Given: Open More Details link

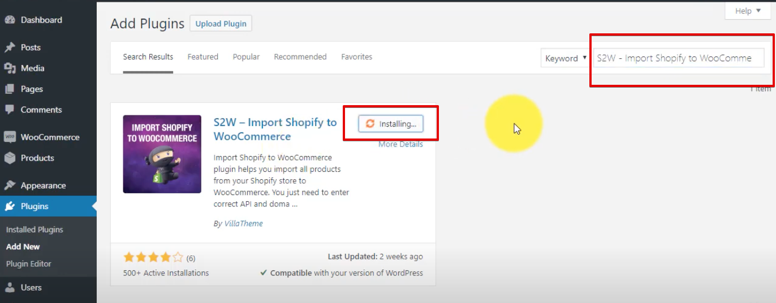Looking at the screenshot, I should click(x=400, y=144).
